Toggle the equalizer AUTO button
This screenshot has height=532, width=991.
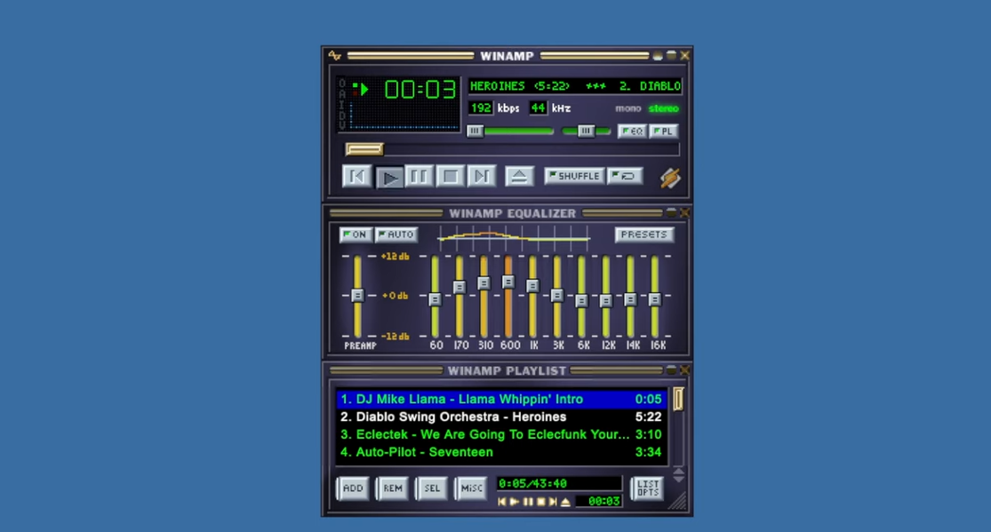pos(396,234)
